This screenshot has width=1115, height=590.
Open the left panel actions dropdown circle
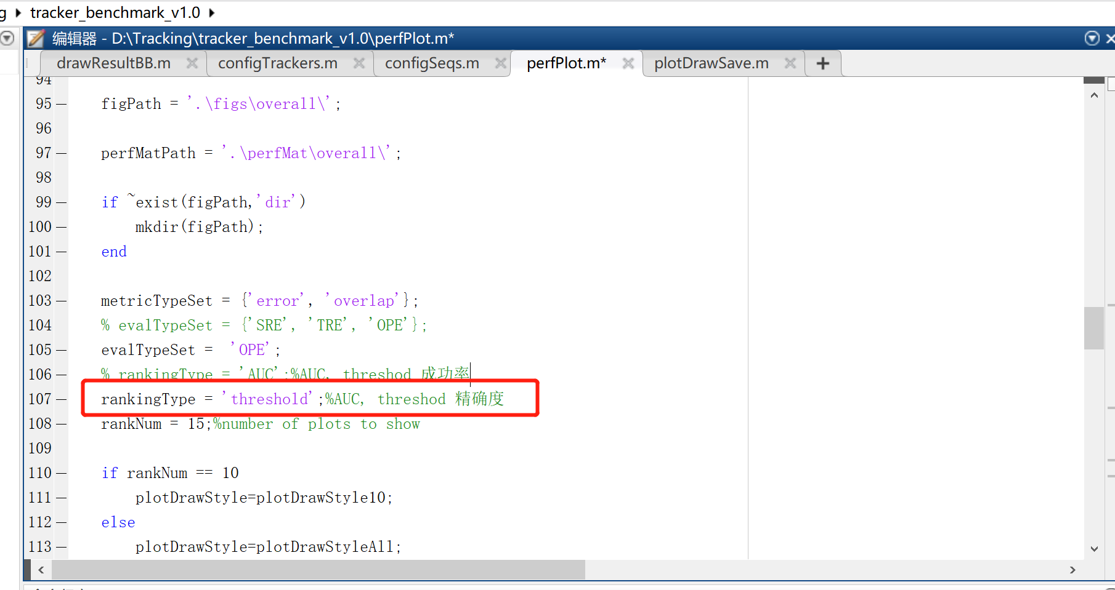click(7, 39)
